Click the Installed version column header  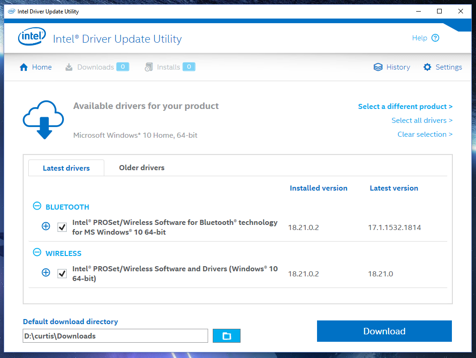[318, 188]
